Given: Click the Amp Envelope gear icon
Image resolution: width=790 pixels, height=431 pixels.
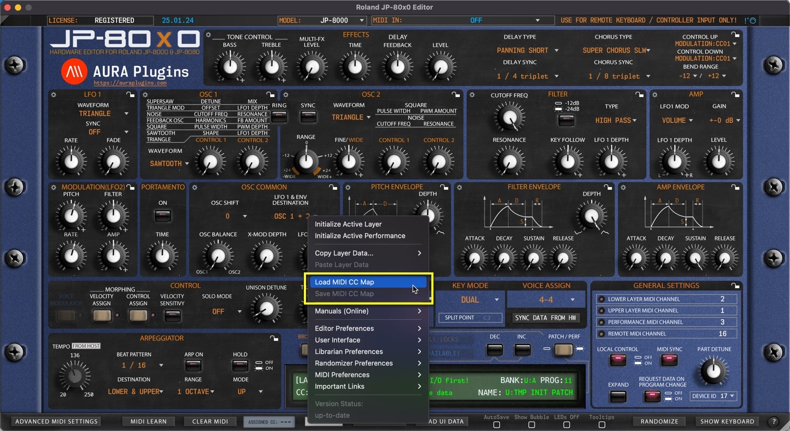Looking at the screenshot, I should pyautogui.click(x=624, y=188).
